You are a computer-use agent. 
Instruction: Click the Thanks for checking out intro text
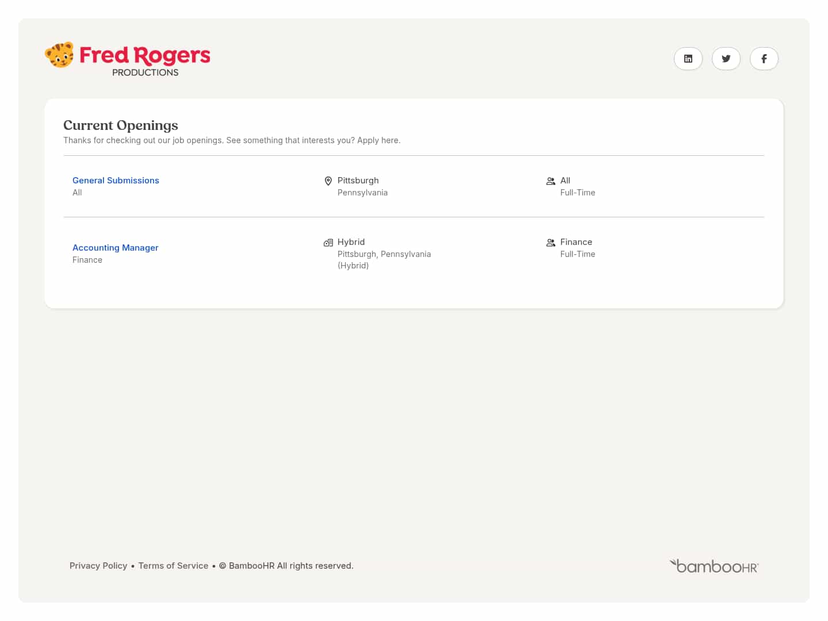[232, 140]
